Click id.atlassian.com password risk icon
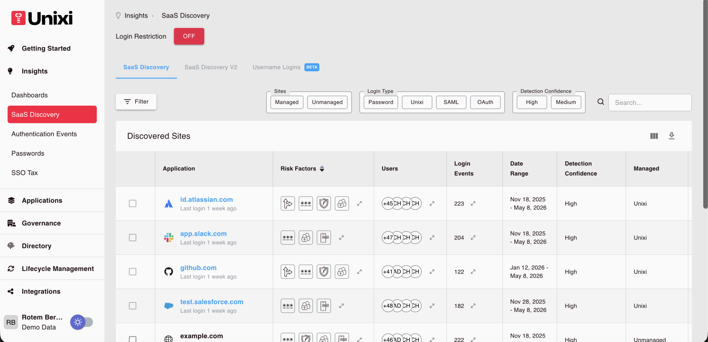 [x=306, y=204]
